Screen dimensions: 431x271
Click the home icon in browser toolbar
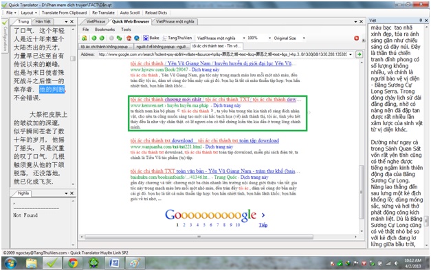click(129, 39)
